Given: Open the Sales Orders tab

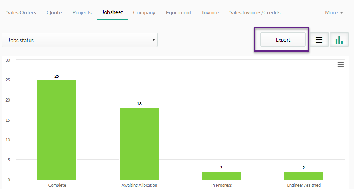Looking at the screenshot, I should pos(21,12).
